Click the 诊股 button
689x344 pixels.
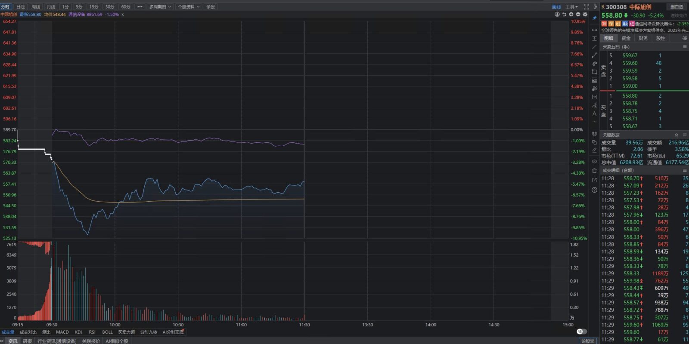(210, 7)
